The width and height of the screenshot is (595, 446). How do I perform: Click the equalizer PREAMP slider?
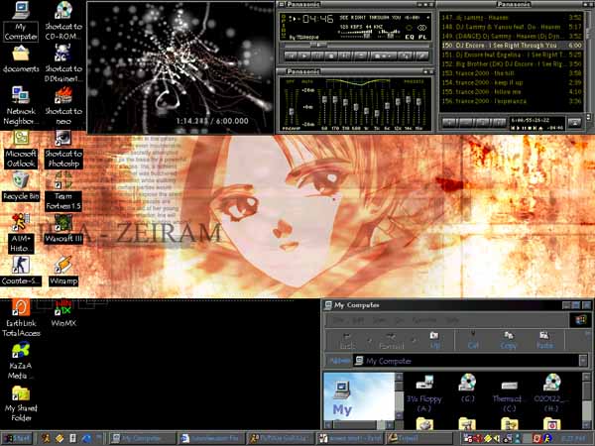[x=291, y=107]
